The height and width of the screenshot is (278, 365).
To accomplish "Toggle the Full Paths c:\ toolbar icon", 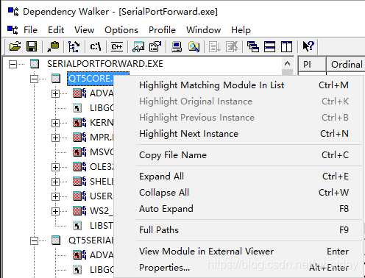I will [96, 46].
